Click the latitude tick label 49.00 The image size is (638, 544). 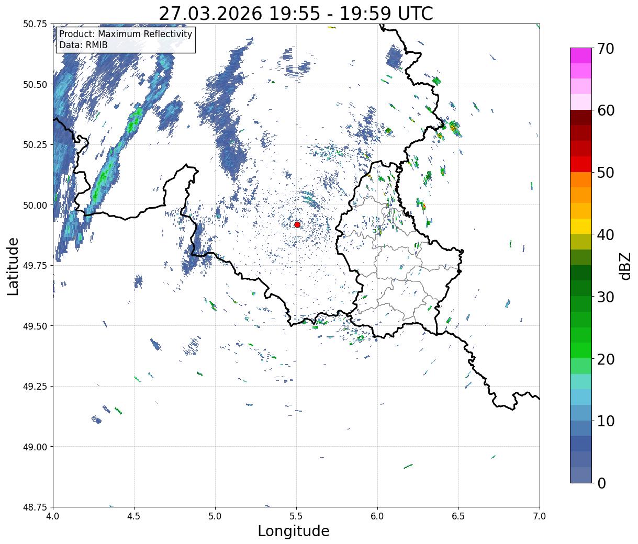(x=35, y=447)
